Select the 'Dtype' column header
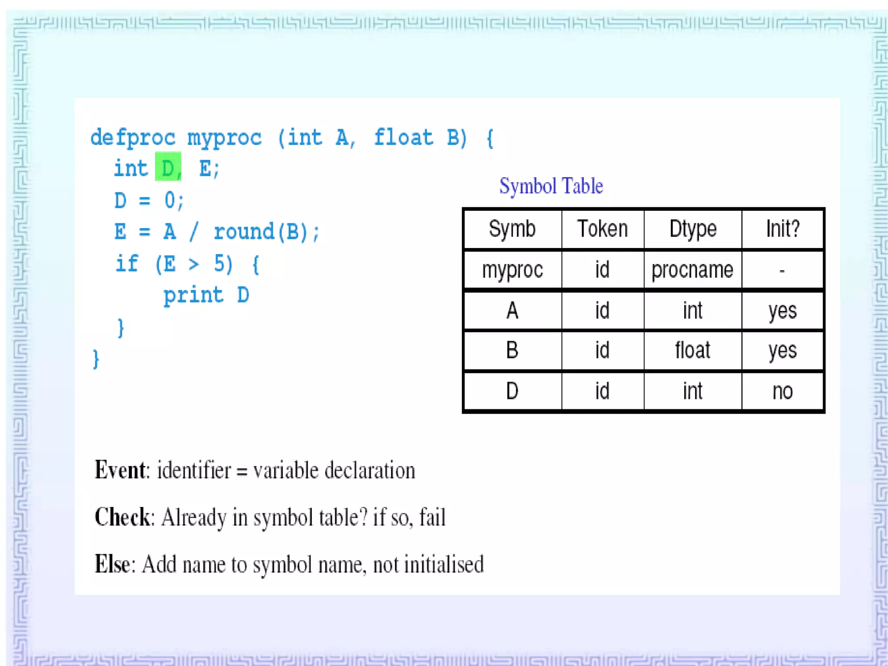The image size is (888, 666). tap(693, 229)
